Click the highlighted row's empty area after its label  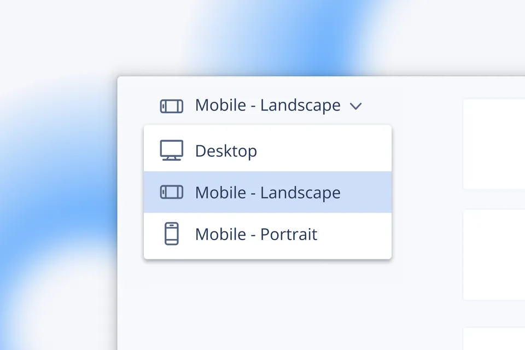point(365,192)
